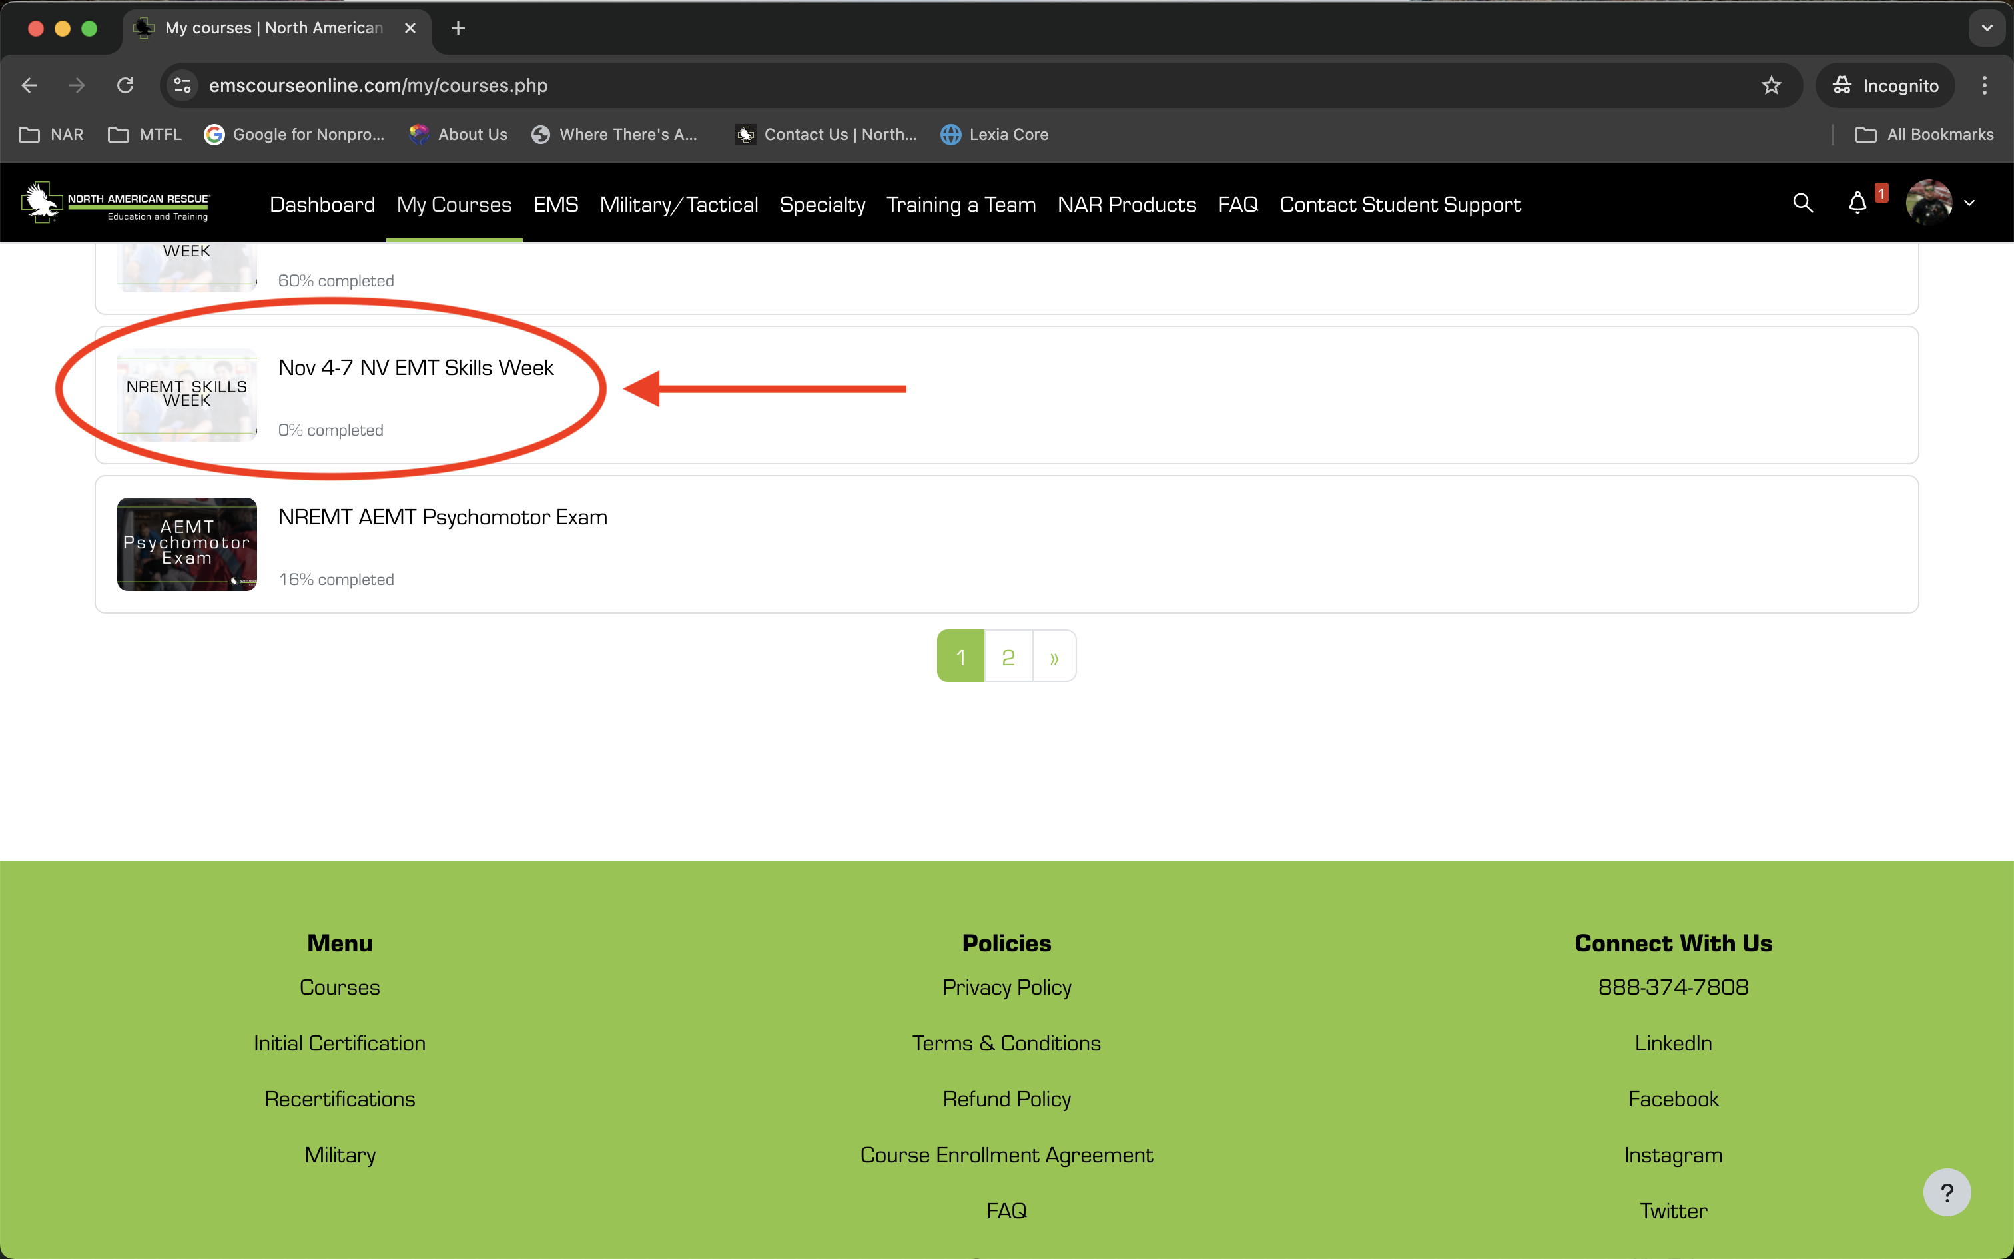The height and width of the screenshot is (1259, 2014).
Task: Open the footer Courses link
Action: pyautogui.click(x=340, y=987)
